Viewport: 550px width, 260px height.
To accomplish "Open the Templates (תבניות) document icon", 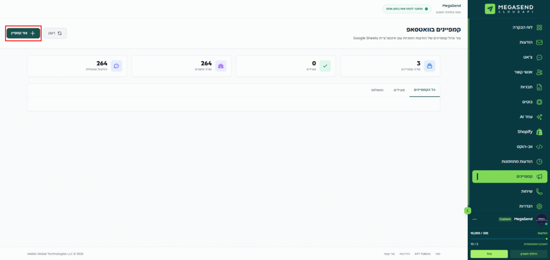I will pyautogui.click(x=539, y=87).
